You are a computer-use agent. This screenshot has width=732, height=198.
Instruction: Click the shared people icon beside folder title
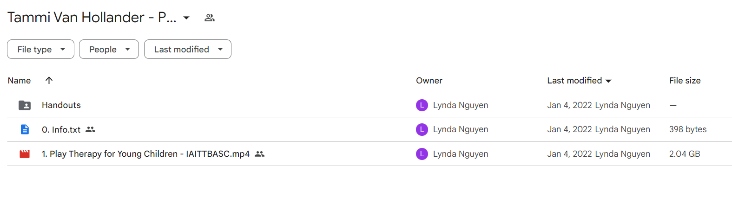[x=210, y=18]
